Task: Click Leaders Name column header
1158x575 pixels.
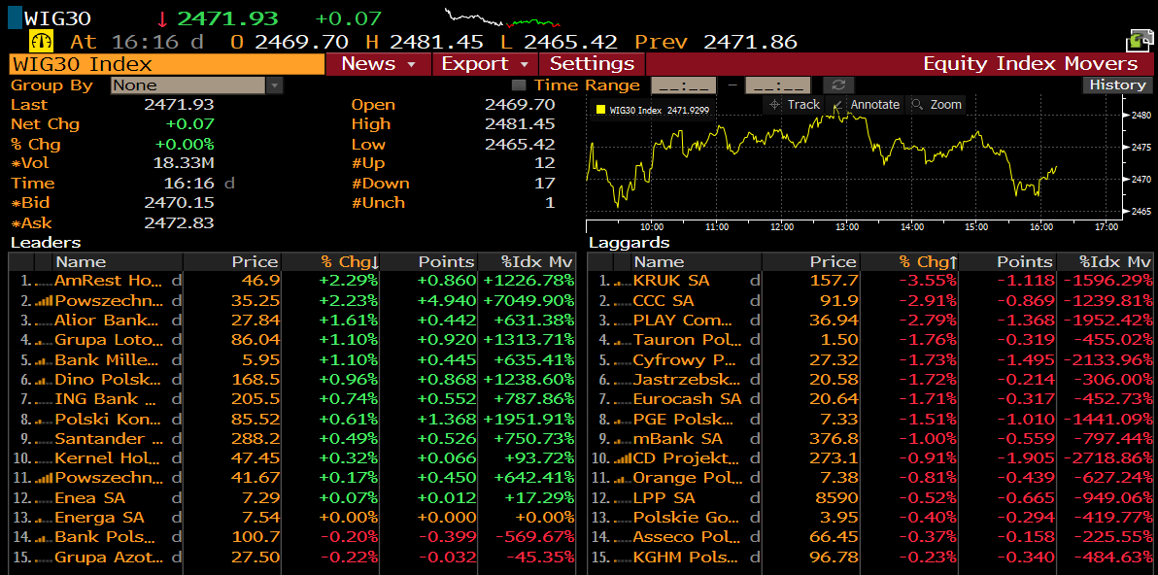Action: pyautogui.click(x=118, y=261)
